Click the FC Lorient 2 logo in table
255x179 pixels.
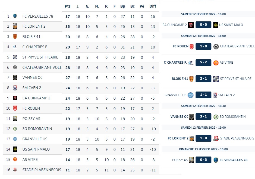click(x=15, y=26)
